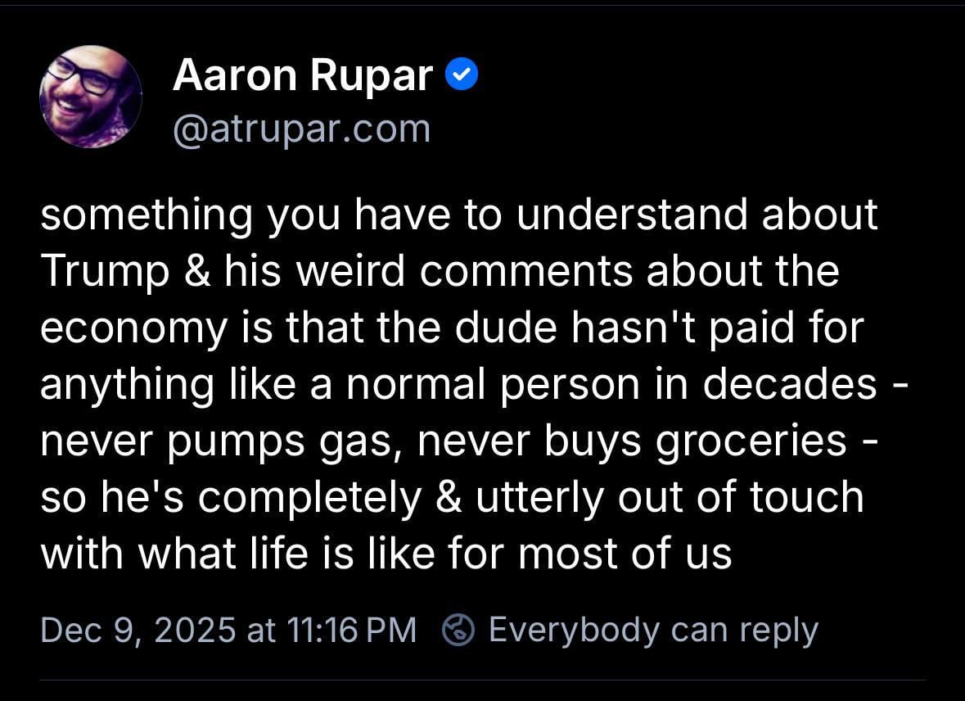Image resolution: width=965 pixels, height=701 pixels.
Task: Click the word "decades" in the post
Action: click(x=790, y=384)
